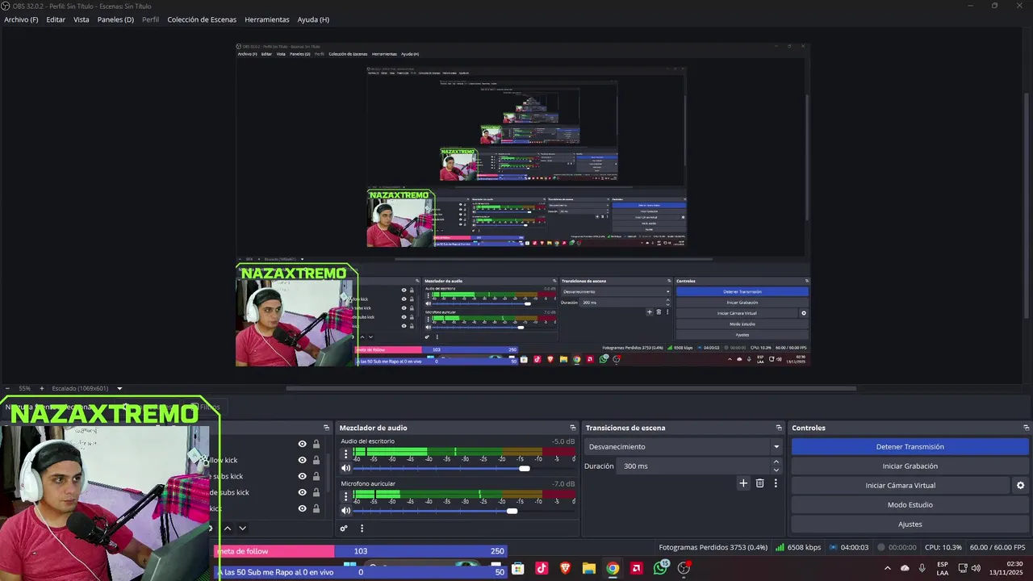Undock the Mezclador de audio panel
Image resolution: width=1033 pixels, height=581 pixels.
(573, 428)
